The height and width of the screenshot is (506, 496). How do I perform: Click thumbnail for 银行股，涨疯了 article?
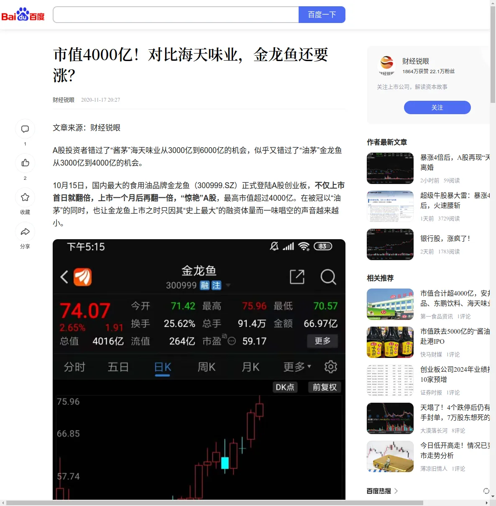(x=390, y=244)
